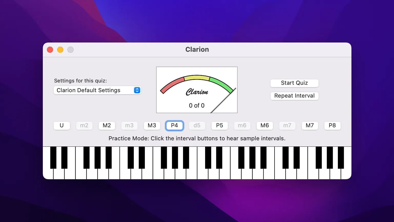Select the m3 interval button
This screenshot has height=222, width=394.
coord(129,125)
